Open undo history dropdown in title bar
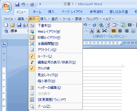 pos(27,4)
